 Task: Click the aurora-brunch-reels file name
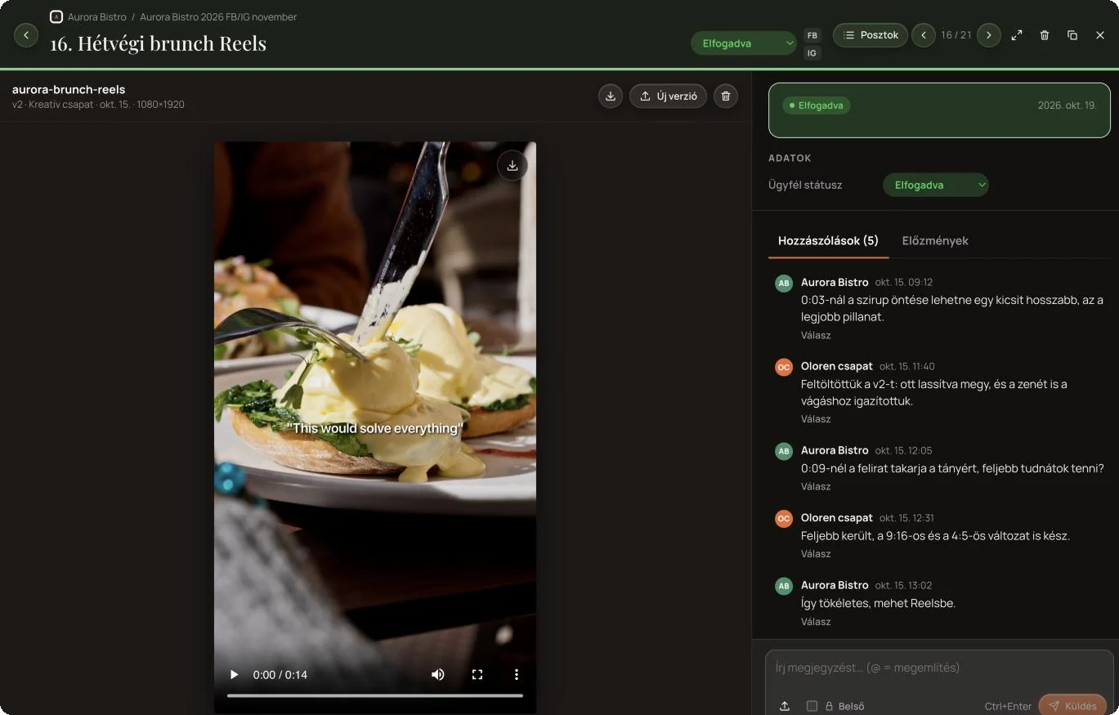coord(69,89)
